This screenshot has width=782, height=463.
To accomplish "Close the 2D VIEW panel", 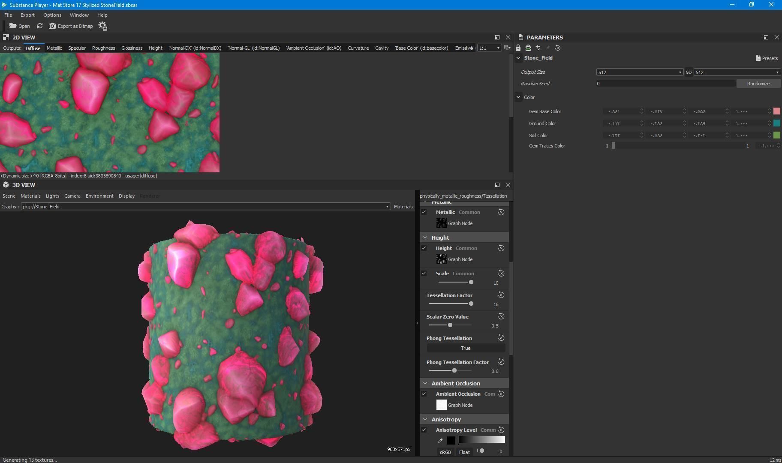I will [508, 37].
